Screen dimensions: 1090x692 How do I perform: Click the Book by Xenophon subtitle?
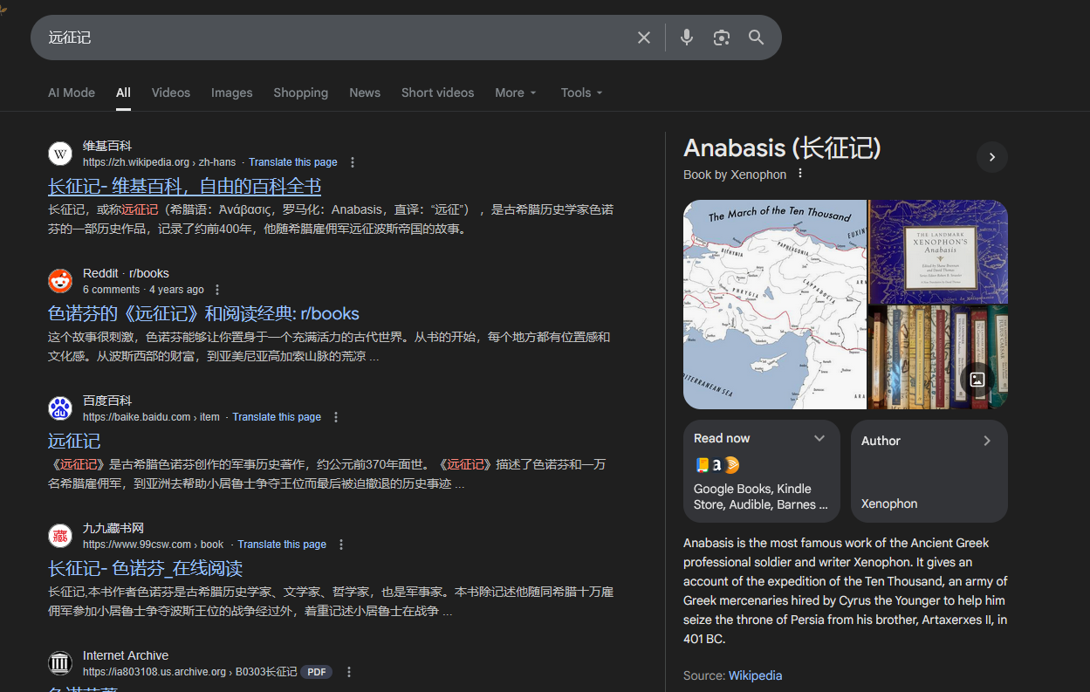(x=735, y=175)
